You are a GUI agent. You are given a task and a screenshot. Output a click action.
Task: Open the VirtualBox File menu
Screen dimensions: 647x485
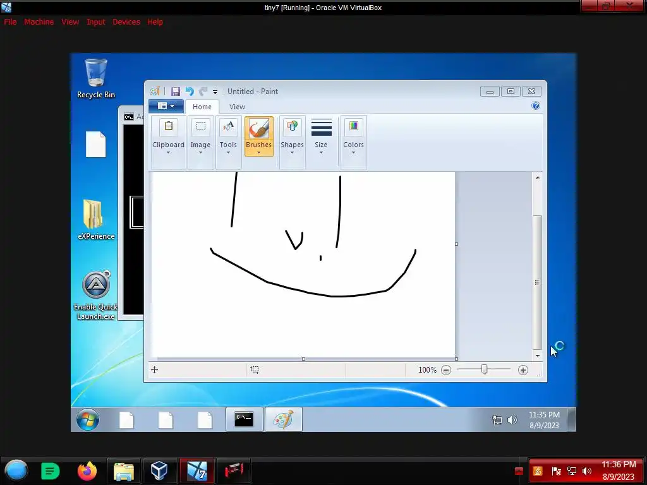click(10, 22)
